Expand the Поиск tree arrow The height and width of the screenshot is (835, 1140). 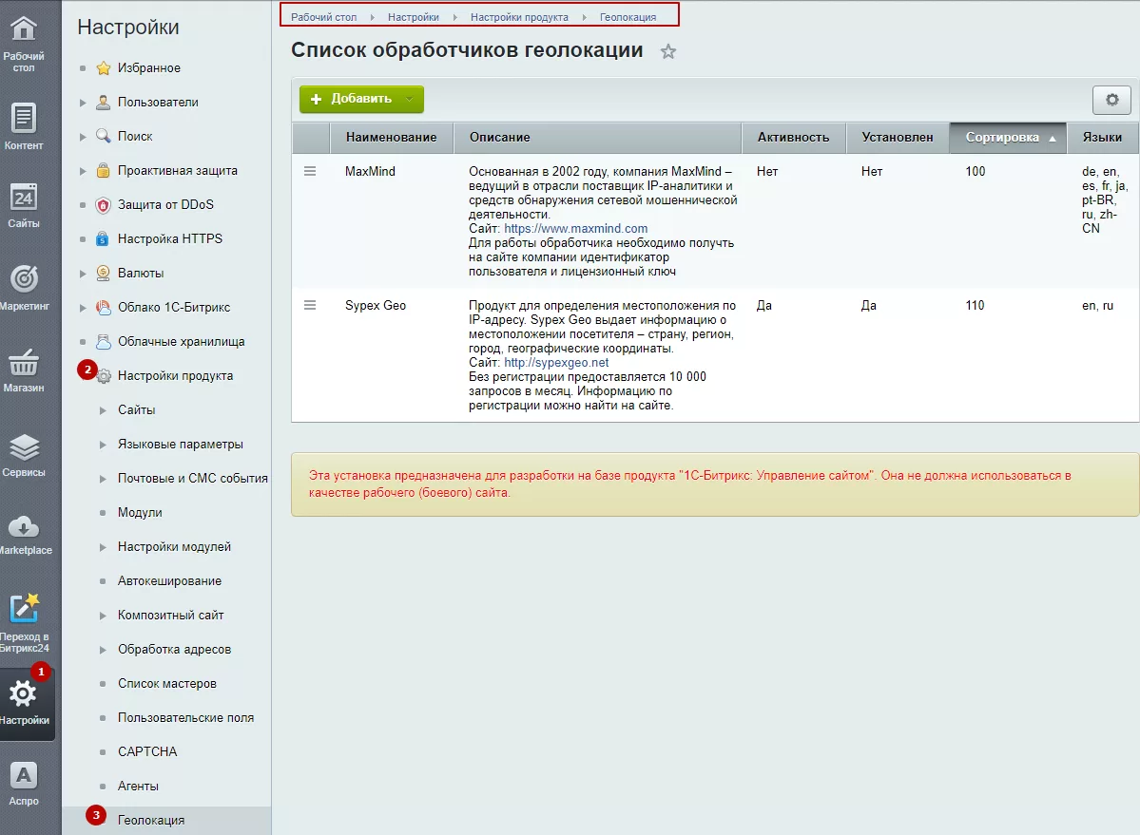click(x=83, y=137)
